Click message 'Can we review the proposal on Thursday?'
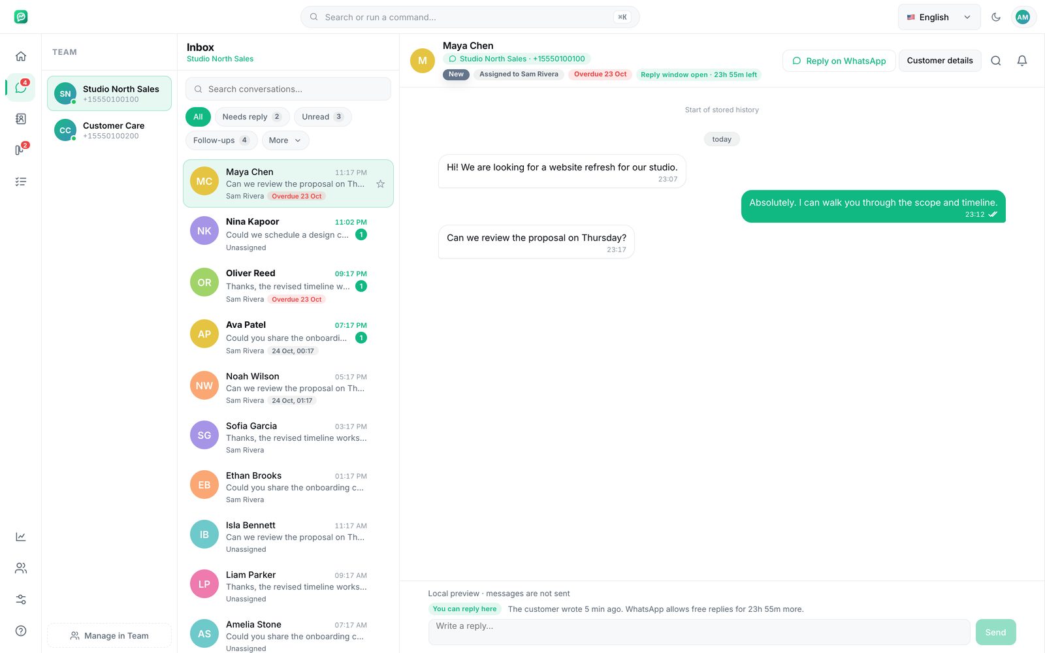This screenshot has width=1045, height=653. (536, 242)
